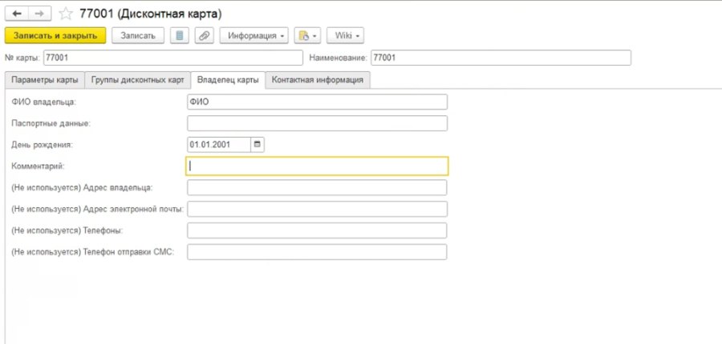Image resolution: width=722 pixels, height=344 pixels.
Task: Open the Контактная информация tab
Action: tap(318, 79)
